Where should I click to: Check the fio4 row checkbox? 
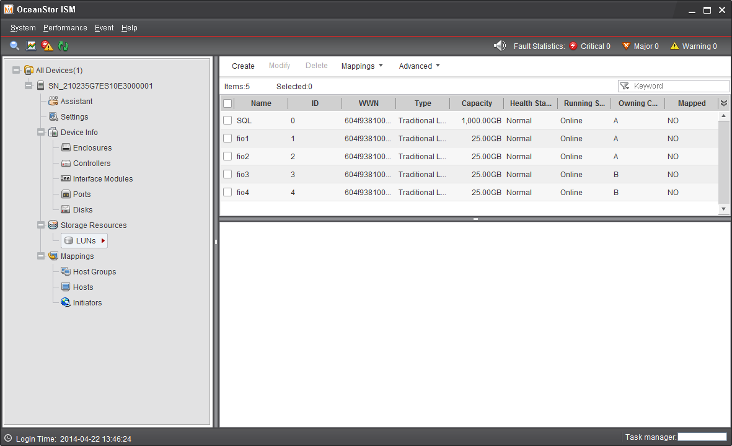(227, 192)
